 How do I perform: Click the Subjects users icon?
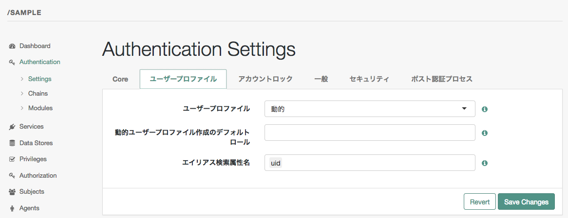(x=12, y=192)
